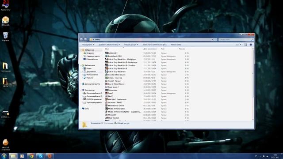Open Explorer help question-mark icon

point(251,45)
